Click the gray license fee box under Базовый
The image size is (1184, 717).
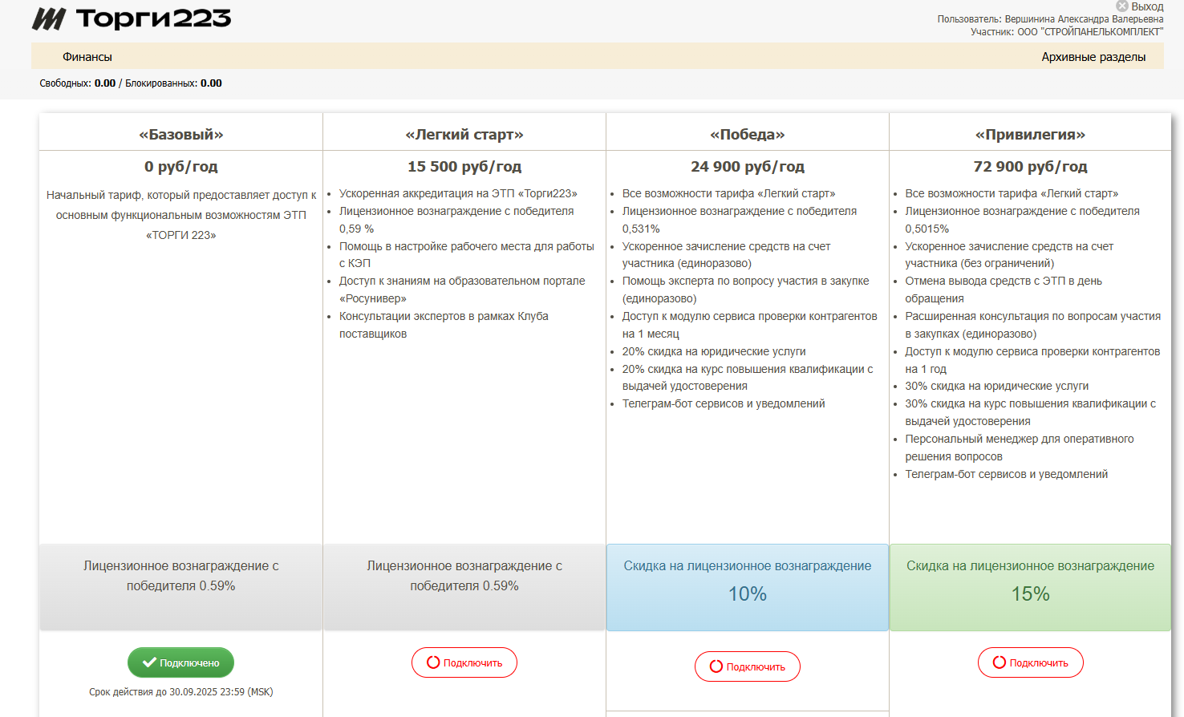[x=180, y=588]
